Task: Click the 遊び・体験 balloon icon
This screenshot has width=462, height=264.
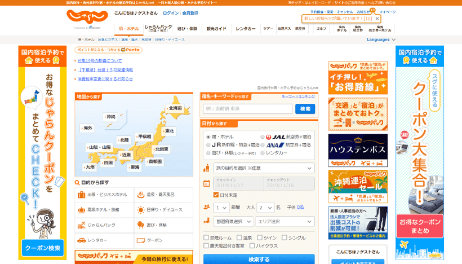Action: [141, 225]
